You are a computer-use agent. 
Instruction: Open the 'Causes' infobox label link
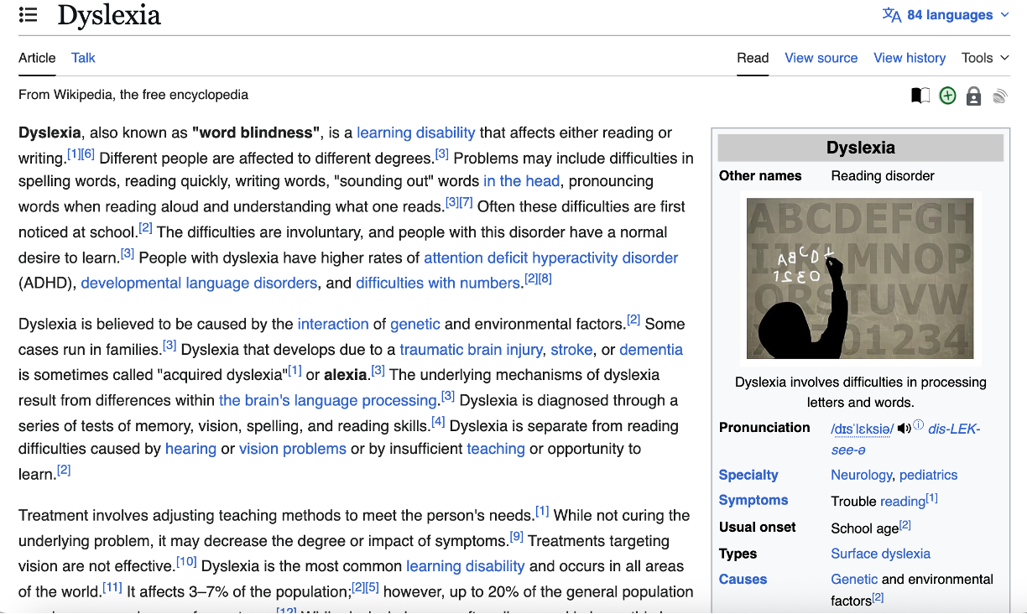(743, 579)
